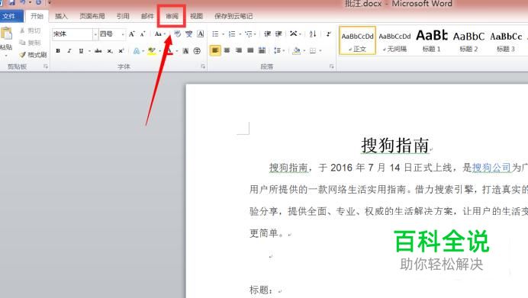Click the paragraph shading paint bucket
This screenshot has height=298, width=528.
tap(296, 51)
